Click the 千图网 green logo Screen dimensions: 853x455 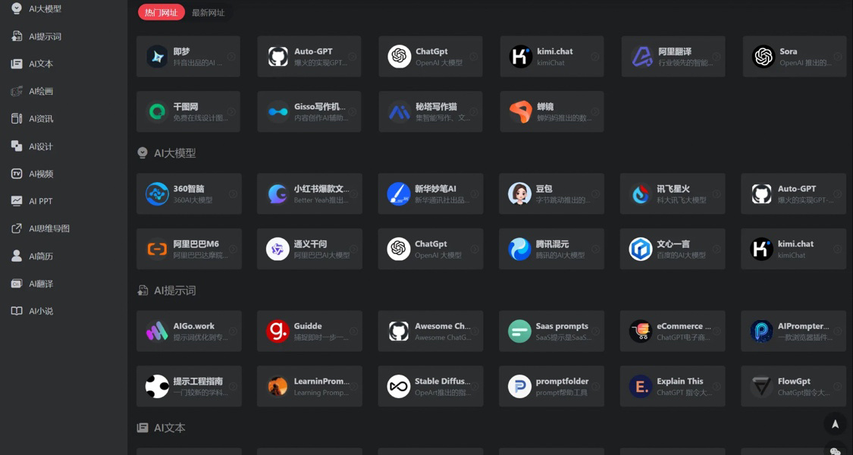click(x=157, y=111)
